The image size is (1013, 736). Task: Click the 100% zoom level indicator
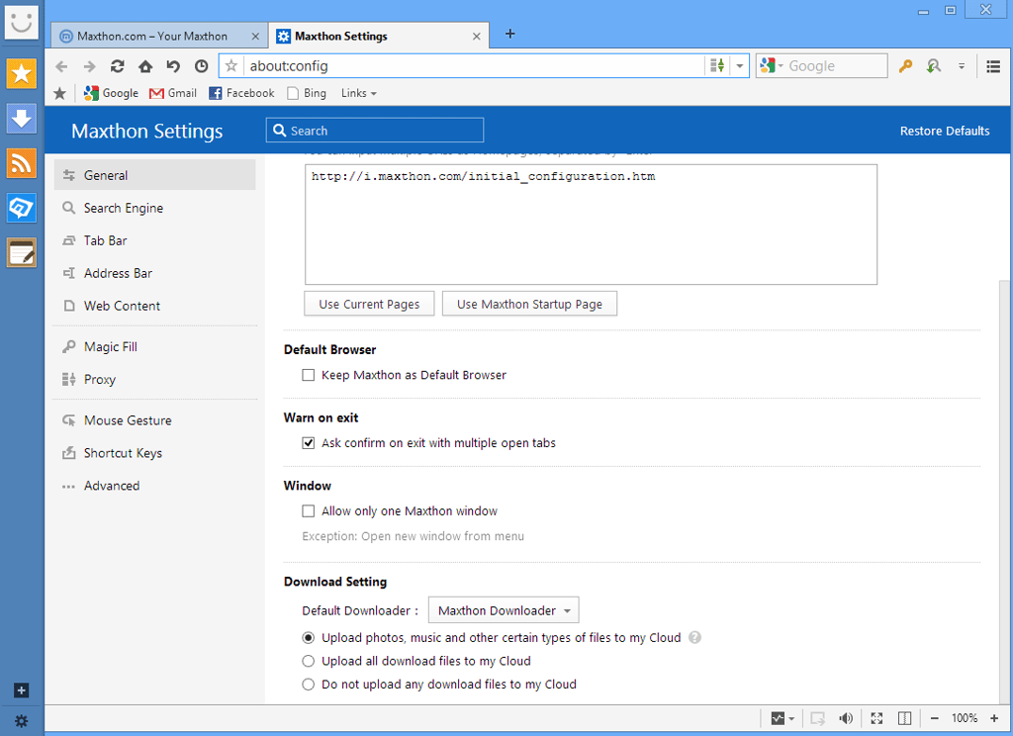964,718
